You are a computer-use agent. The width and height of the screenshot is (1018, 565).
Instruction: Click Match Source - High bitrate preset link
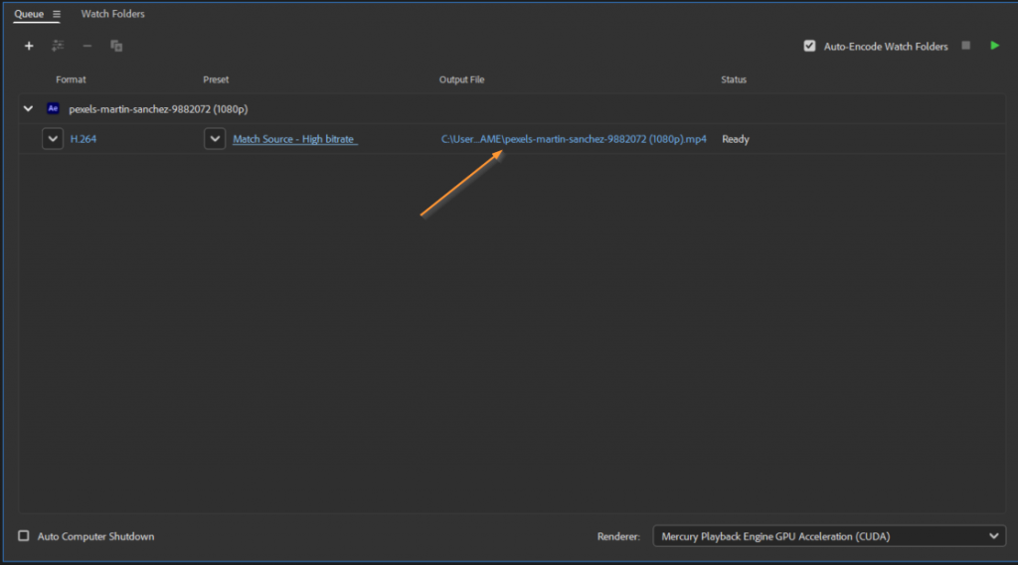pyautogui.click(x=294, y=139)
